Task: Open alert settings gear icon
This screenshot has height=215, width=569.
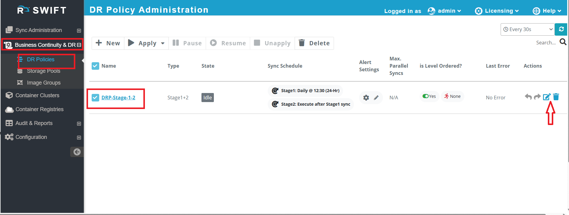Action: [366, 98]
